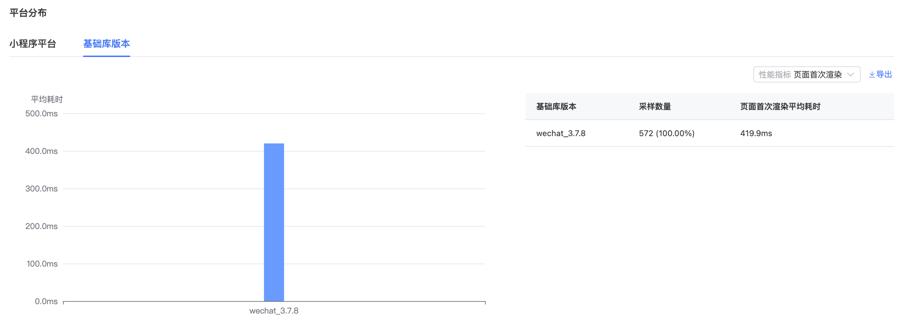Click the 采样数量 column header
Viewport: 901px width, 332px height.
tap(655, 106)
